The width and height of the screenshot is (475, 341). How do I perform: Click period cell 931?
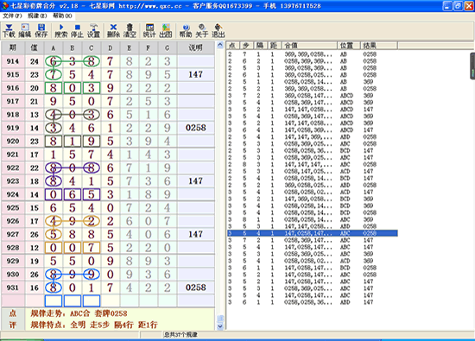(x=13, y=287)
